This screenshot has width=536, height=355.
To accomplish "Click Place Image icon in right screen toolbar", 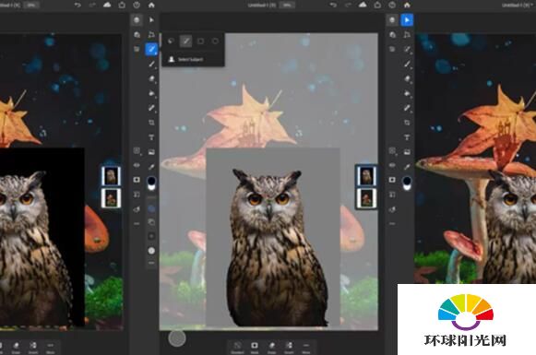I will (407, 152).
